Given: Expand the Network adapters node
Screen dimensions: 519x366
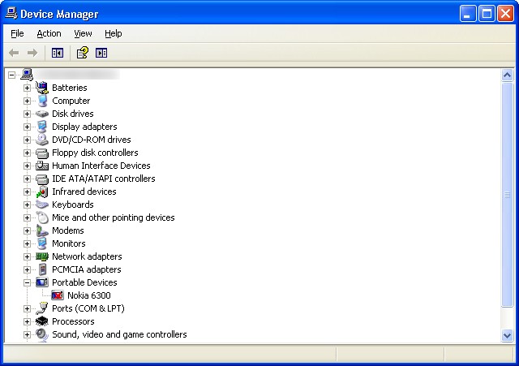Looking at the screenshot, I should point(27,256).
